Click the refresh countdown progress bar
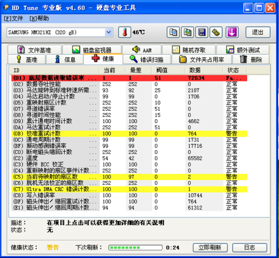The width and height of the screenshot is (279, 258). click(x=136, y=247)
